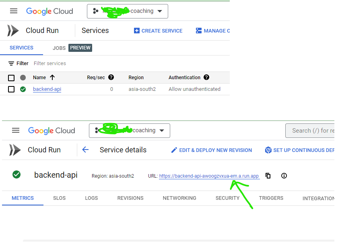338x242 pixels.
Task: Click EDIT & DEPLOY NEW REVISION
Action: tap(212, 150)
